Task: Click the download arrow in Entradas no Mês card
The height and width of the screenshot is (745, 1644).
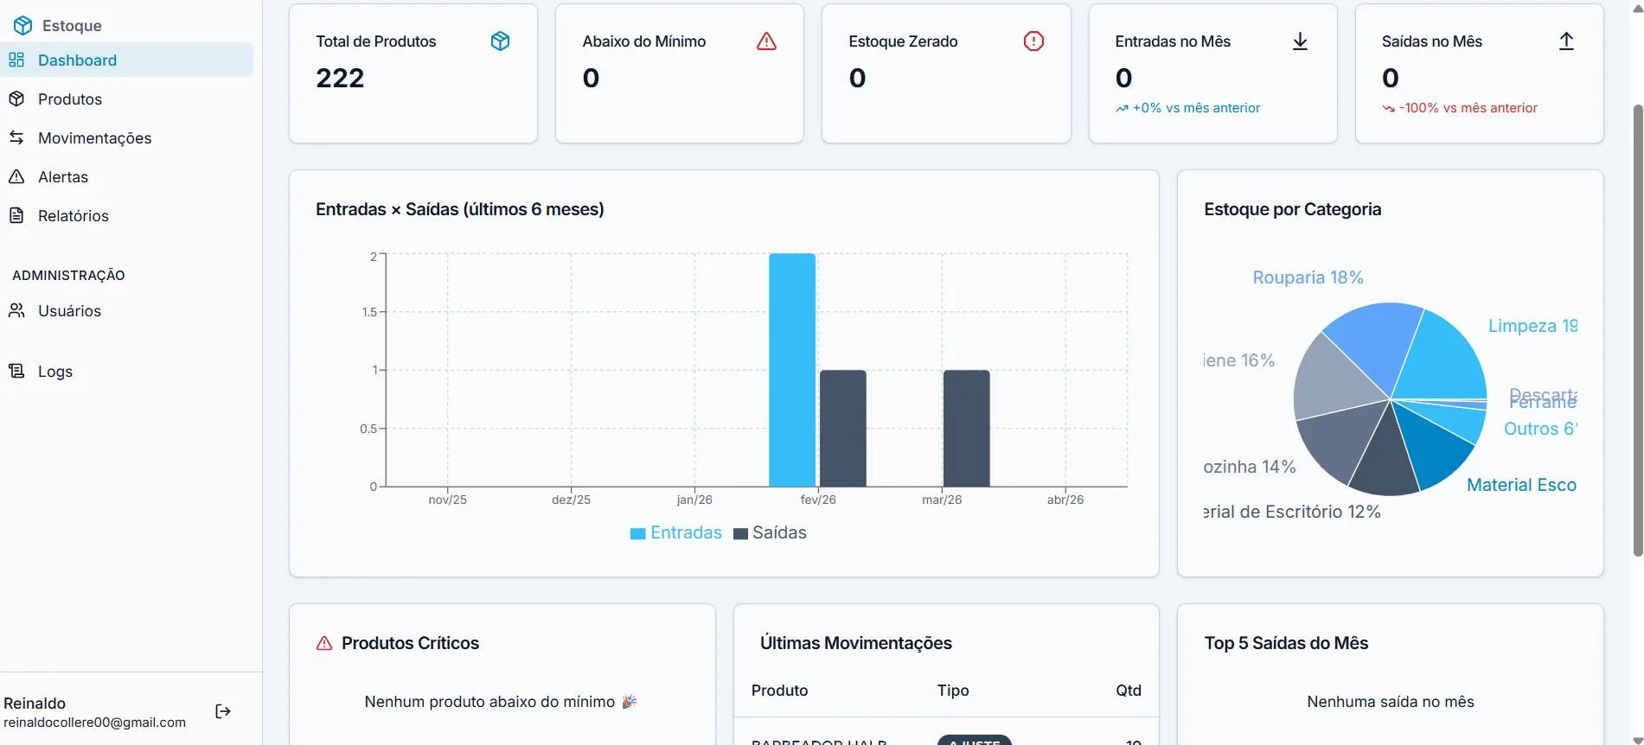Action: click(1300, 41)
